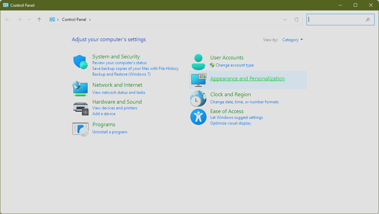379x214 pixels.
Task: Open Backup and Restore (Windows 7)
Action: coord(121,74)
